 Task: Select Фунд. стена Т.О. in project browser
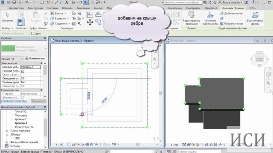coord(24,127)
